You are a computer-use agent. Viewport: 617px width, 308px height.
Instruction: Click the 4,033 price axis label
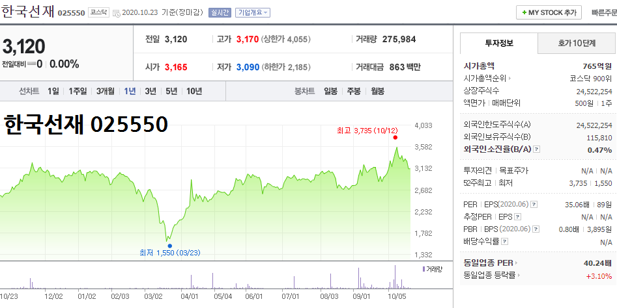tap(423, 125)
